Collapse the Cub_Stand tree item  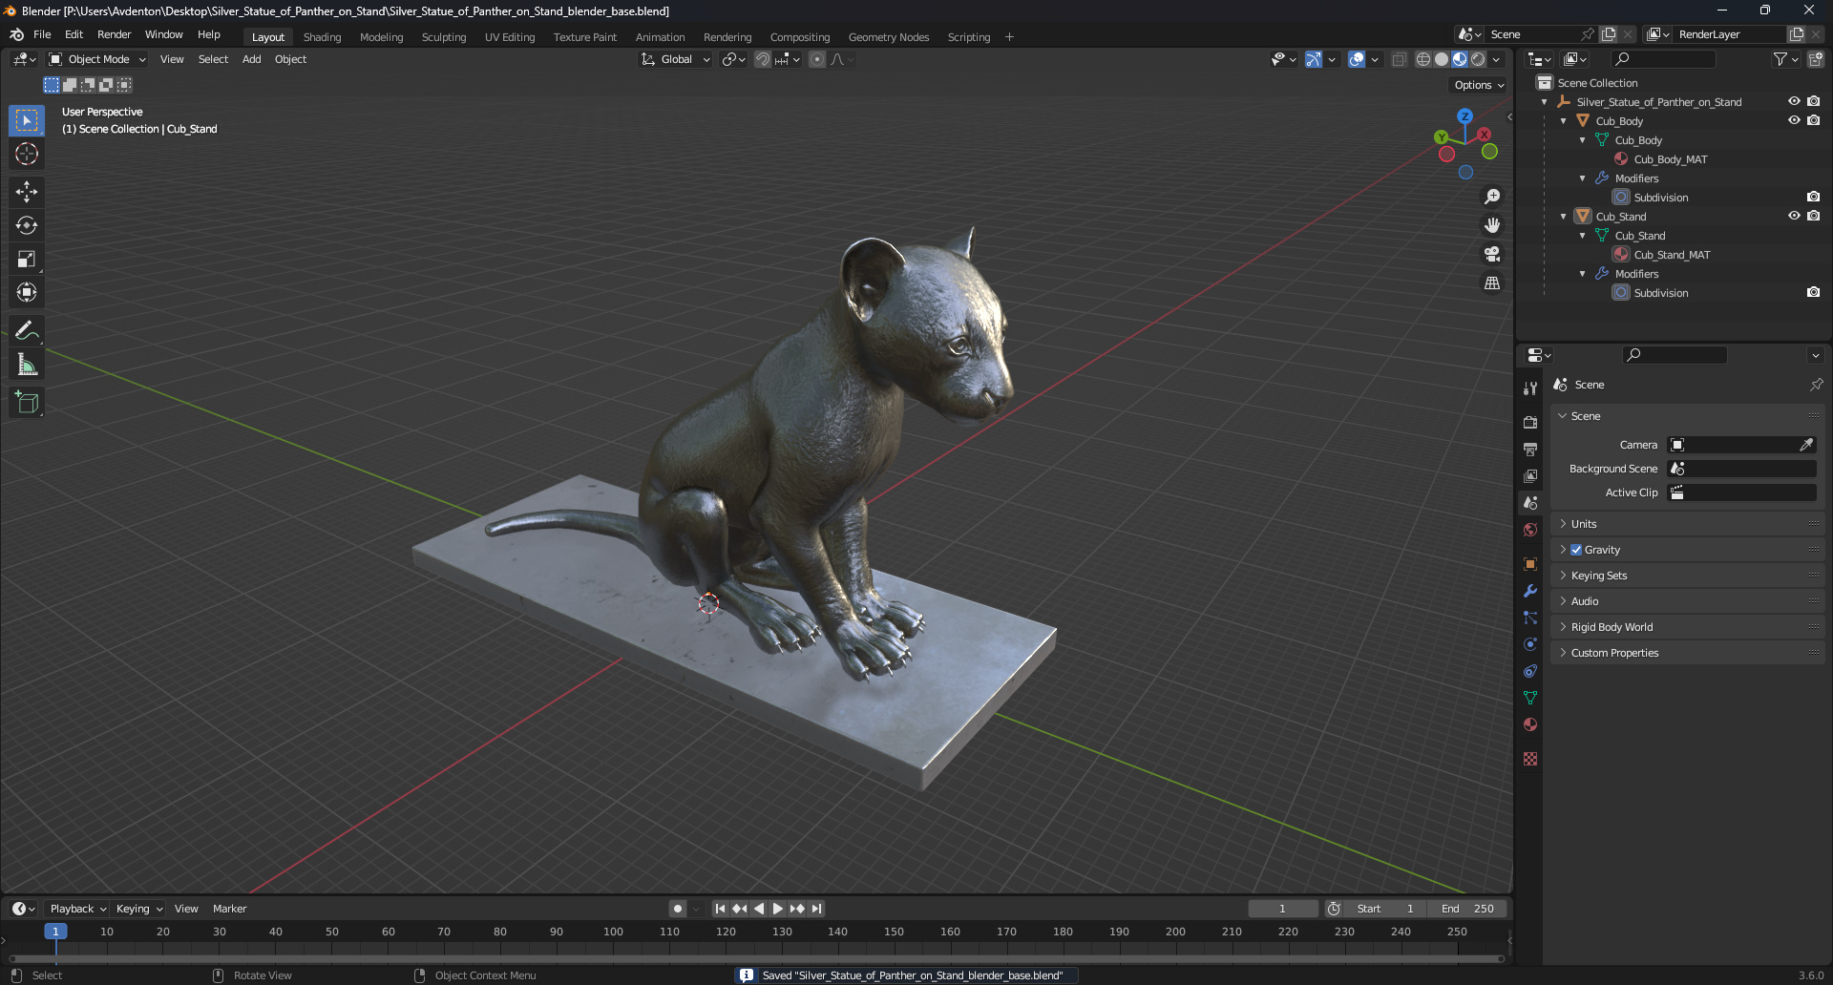tap(1563, 217)
